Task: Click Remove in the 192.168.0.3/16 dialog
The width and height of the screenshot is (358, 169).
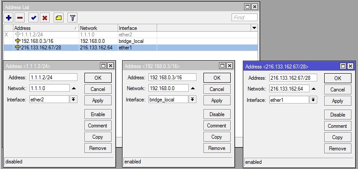Action: click(217, 148)
